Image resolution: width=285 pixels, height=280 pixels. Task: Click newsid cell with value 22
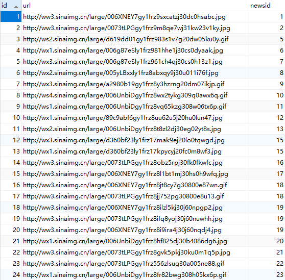point(267,264)
